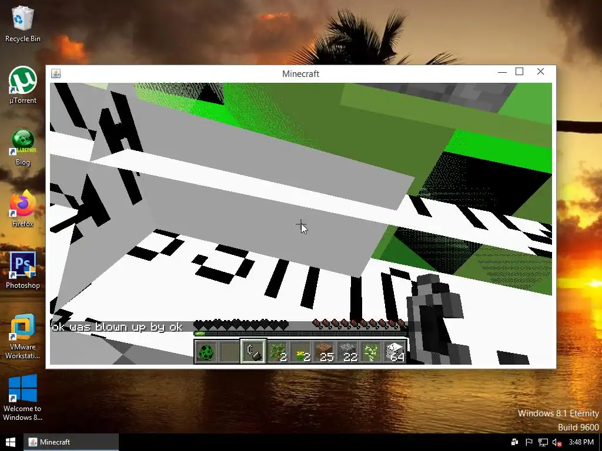Viewport: 602px width, 451px height.
Task: Select the white block stack of 64
Action: point(395,352)
